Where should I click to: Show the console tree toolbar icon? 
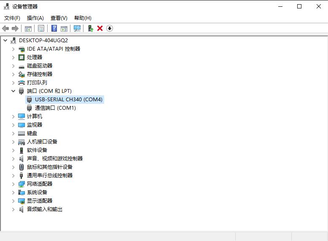tap(28, 28)
